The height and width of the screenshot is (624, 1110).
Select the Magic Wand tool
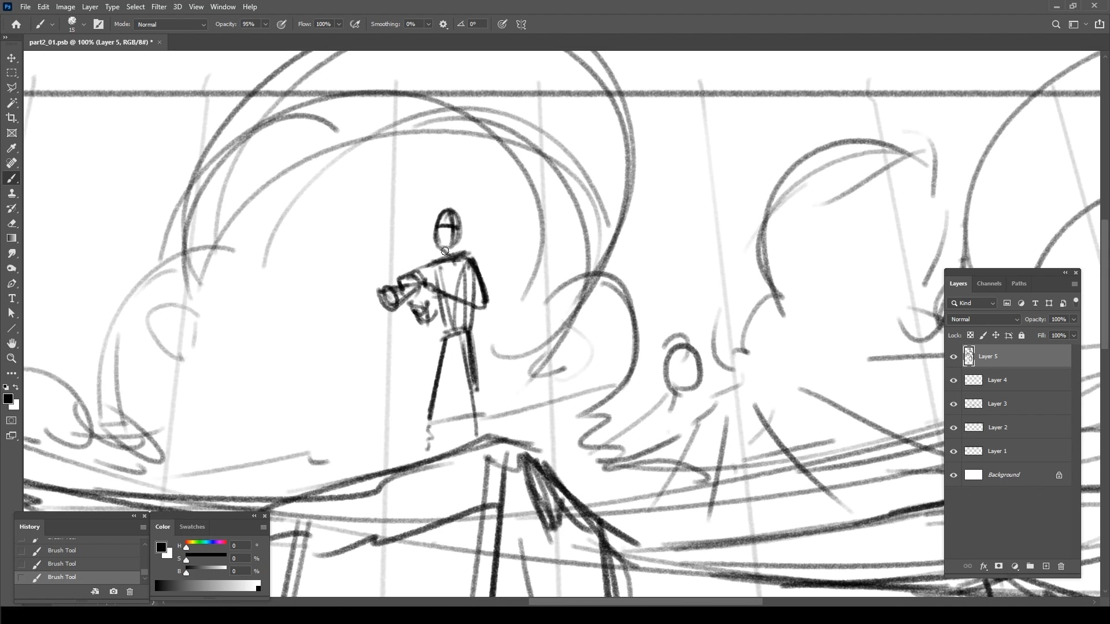12,103
